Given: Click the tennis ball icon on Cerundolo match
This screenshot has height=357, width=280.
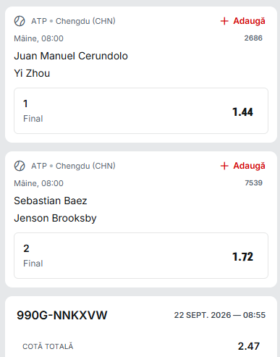Looking at the screenshot, I should click(20, 21).
